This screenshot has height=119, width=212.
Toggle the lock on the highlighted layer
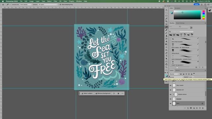(x=202, y=103)
